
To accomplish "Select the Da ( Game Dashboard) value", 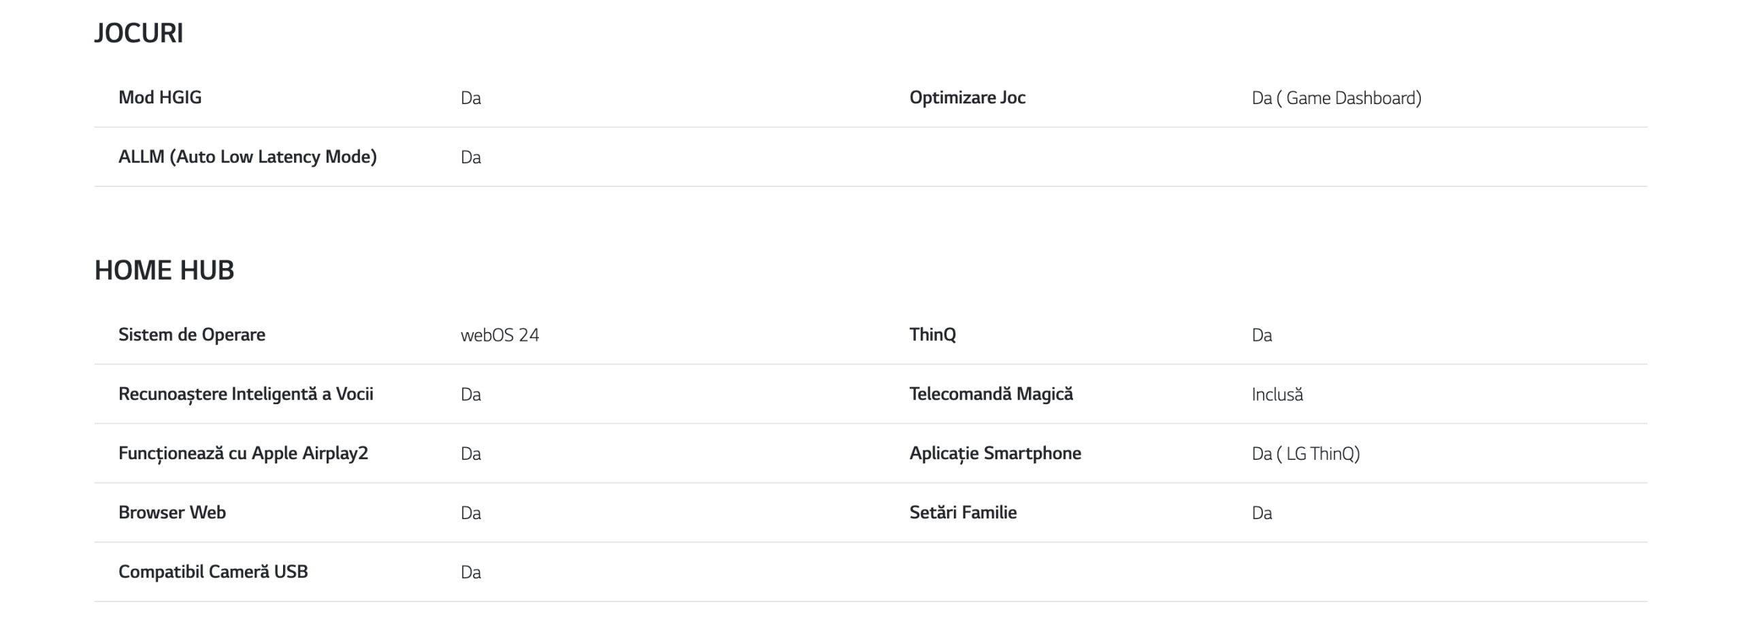I will point(1336,98).
